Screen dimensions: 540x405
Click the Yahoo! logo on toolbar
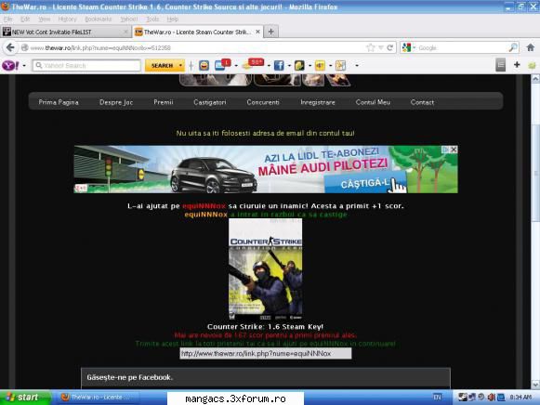click(10, 65)
